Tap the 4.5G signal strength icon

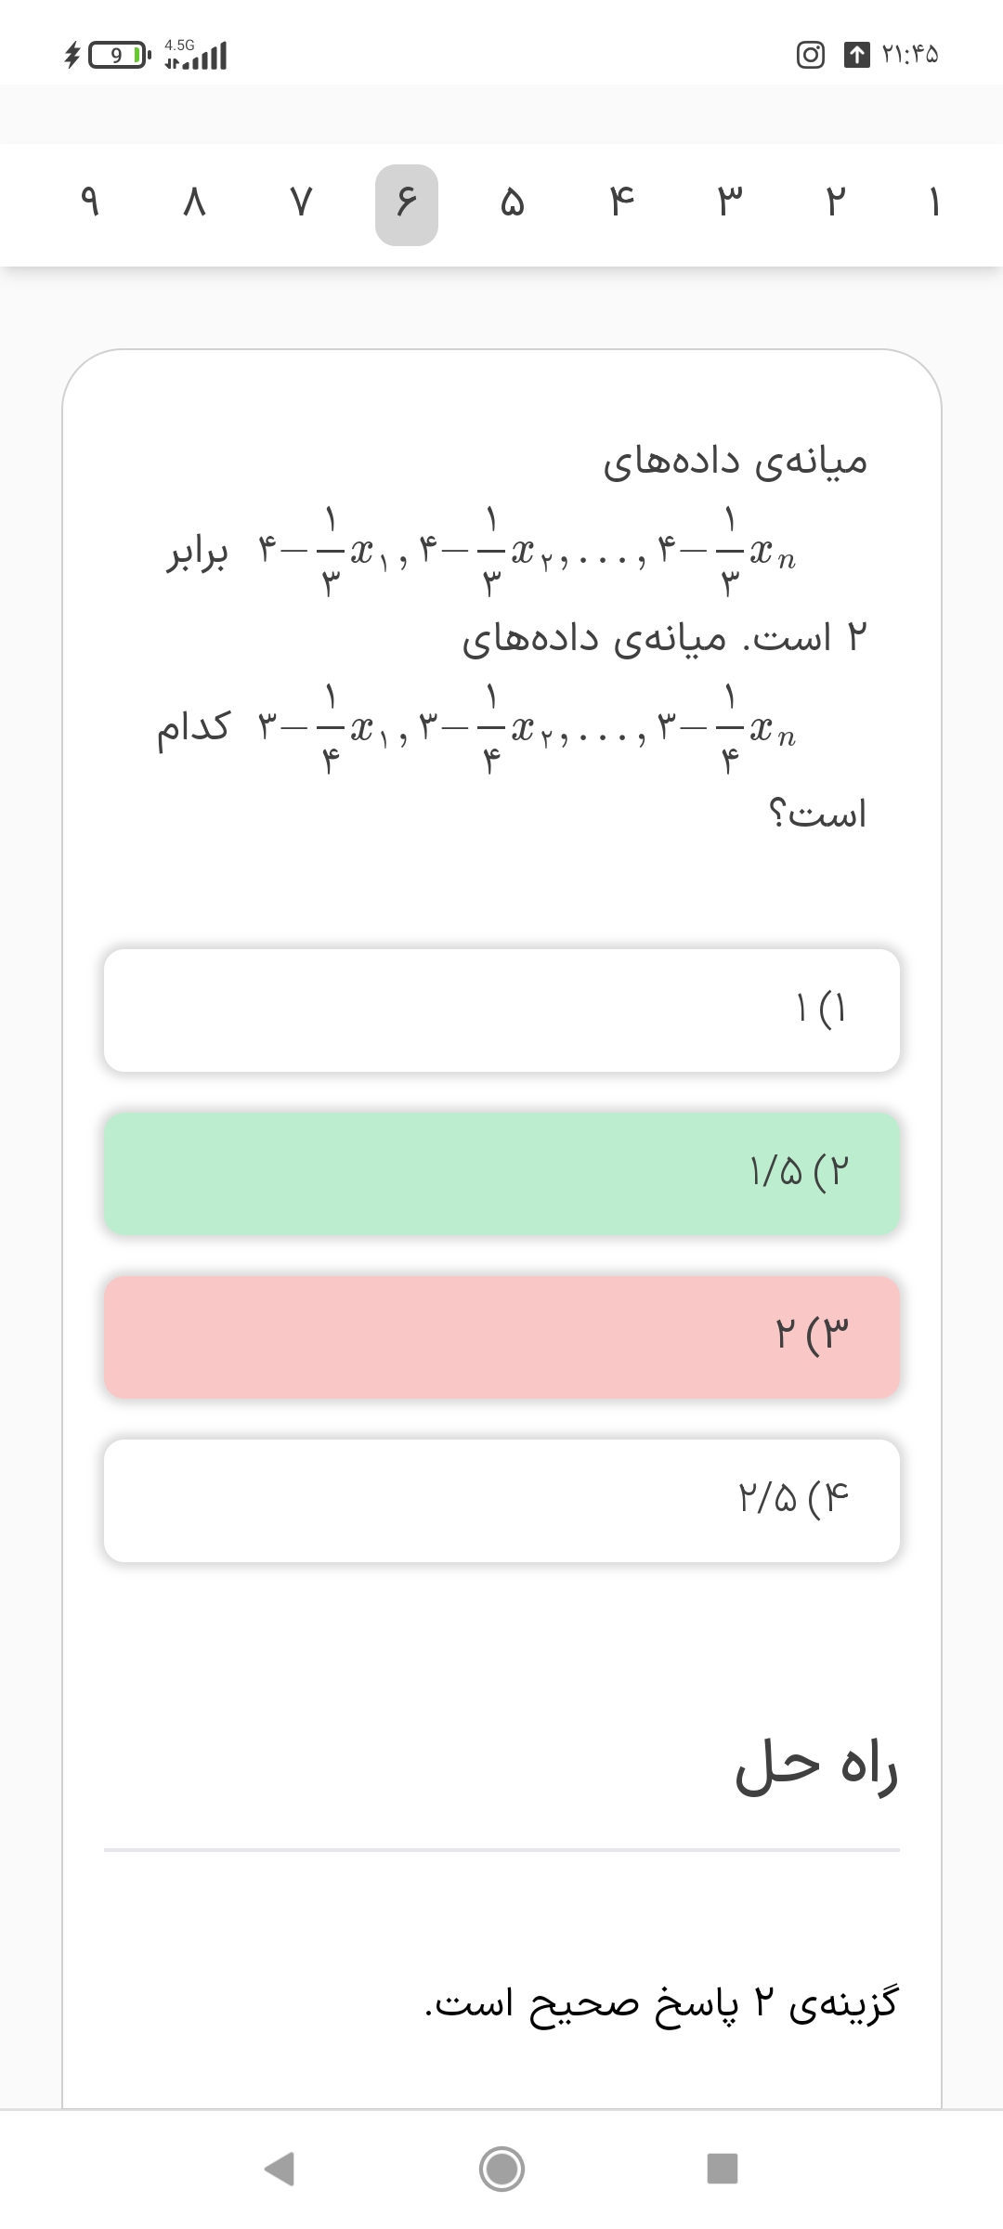tap(196, 56)
